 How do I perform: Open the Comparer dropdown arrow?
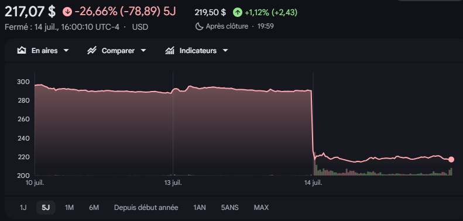[143, 51]
